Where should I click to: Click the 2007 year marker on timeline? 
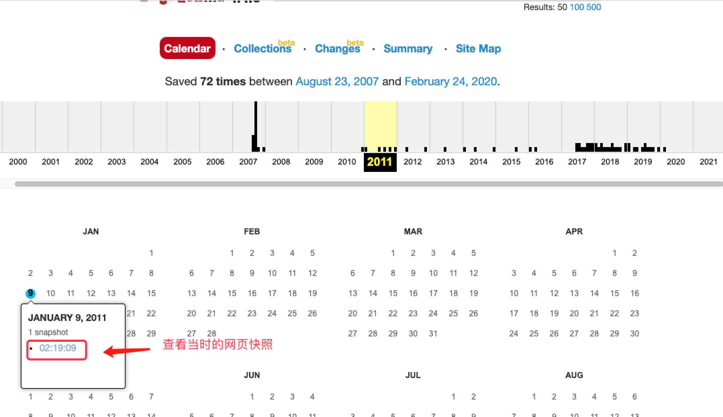point(248,161)
